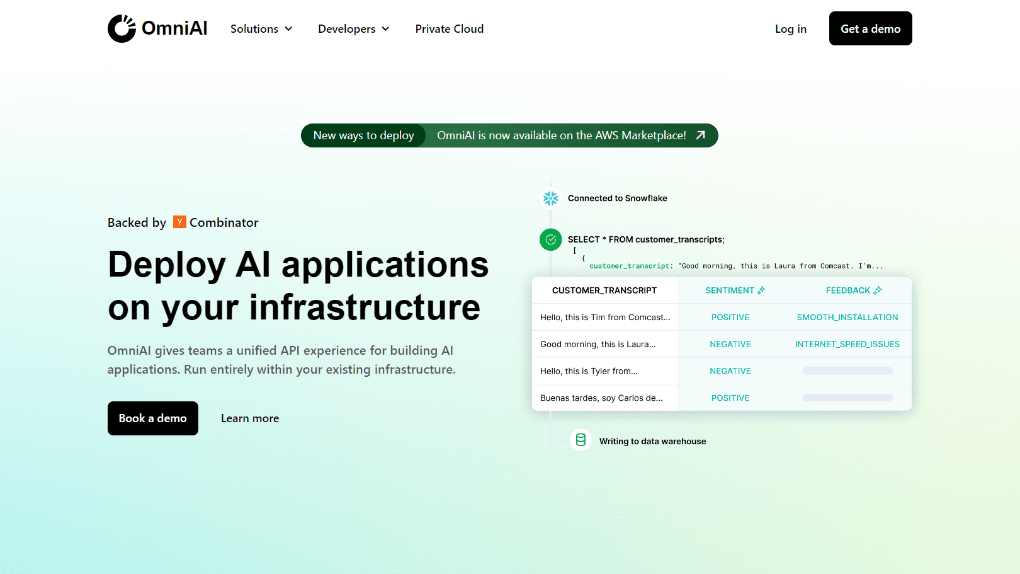Screen dimensions: 1020x574
Task: Select the 'Hello, this is Tim from Comcast...' cell
Action: coord(605,318)
